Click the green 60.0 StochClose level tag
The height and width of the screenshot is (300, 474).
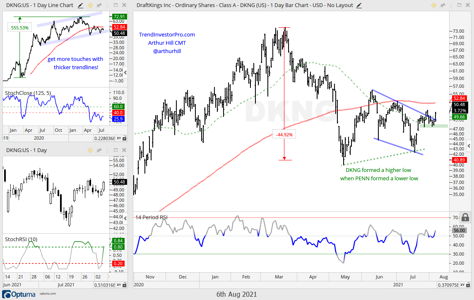(x=118, y=106)
